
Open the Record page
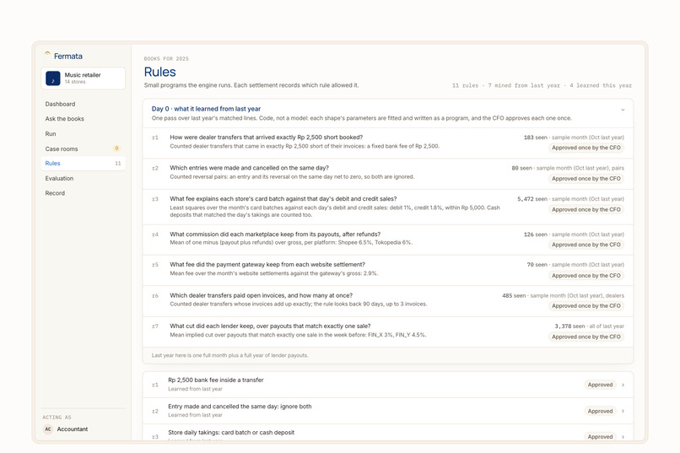pos(84,193)
